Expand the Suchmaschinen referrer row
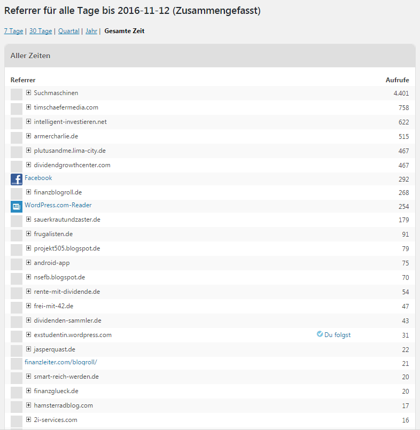The width and height of the screenshot is (420, 430). pyautogui.click(x=28, y=93)
